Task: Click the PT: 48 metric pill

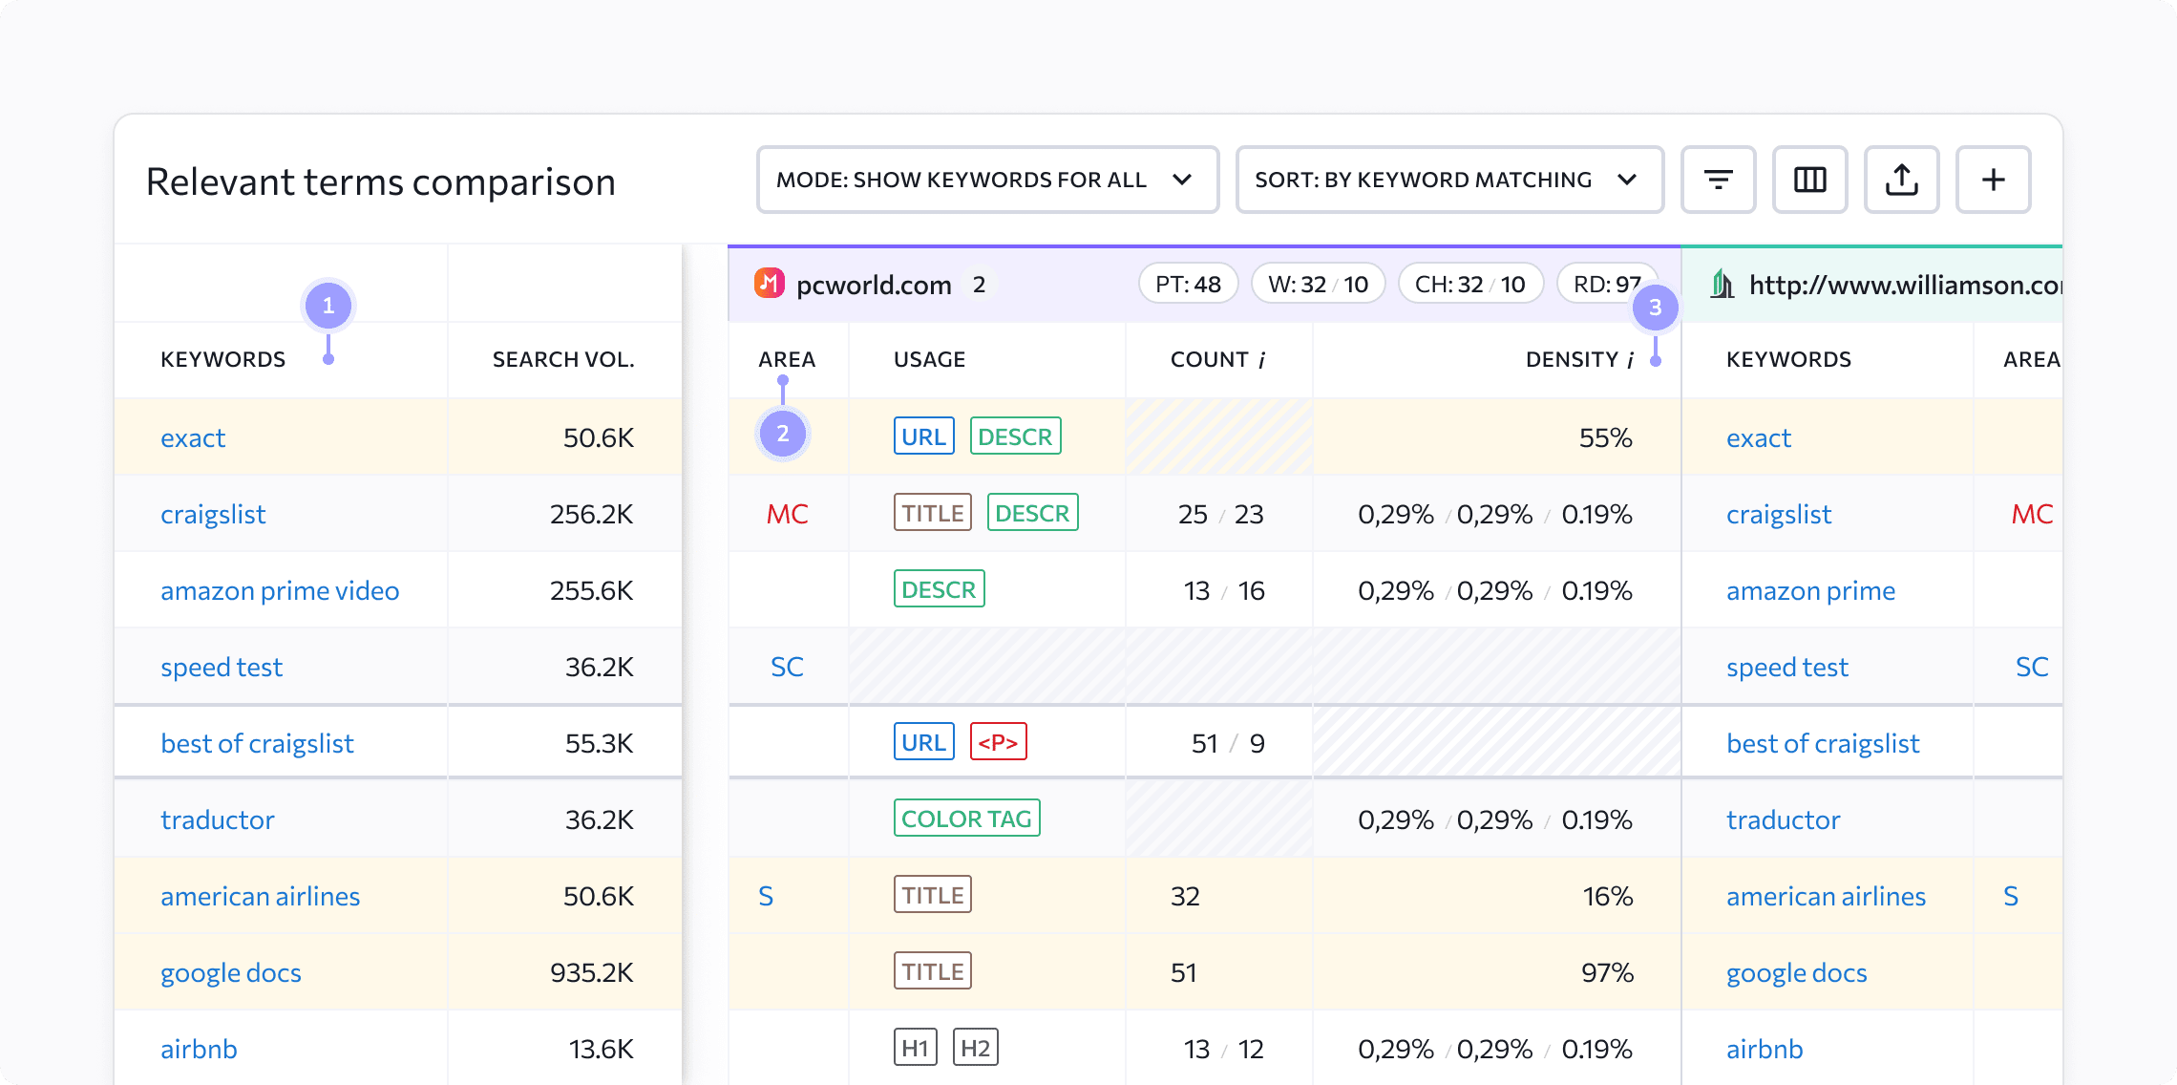Action: pos(1188,284)
